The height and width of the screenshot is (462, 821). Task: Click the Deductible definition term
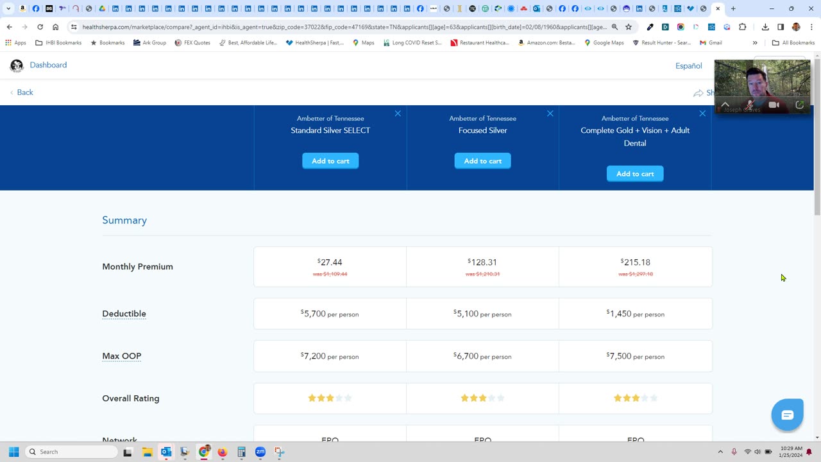tap(124, 314)
